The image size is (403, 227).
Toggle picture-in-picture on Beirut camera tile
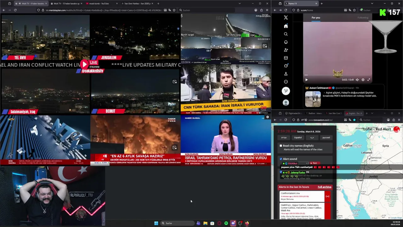pyautogui.click(x=174, y=82)
